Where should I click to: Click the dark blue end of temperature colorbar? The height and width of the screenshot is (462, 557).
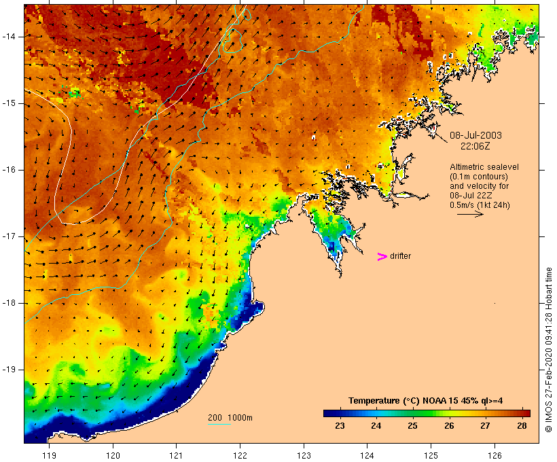(329, 413)
